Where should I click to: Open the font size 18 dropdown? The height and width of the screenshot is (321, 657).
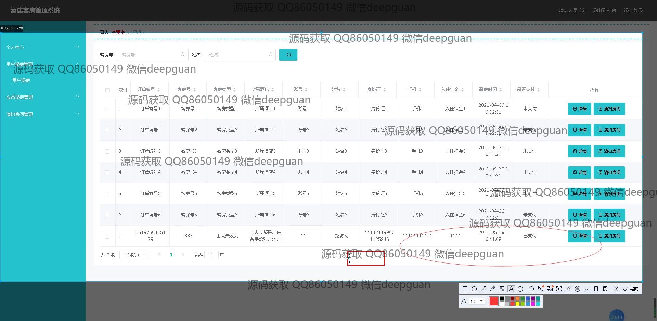tap(477, 301)
